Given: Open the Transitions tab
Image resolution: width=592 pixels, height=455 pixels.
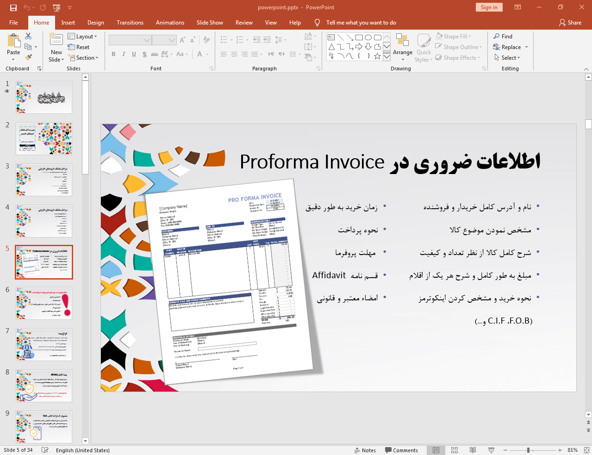Looking at the screenshot, I should (130, 22).
